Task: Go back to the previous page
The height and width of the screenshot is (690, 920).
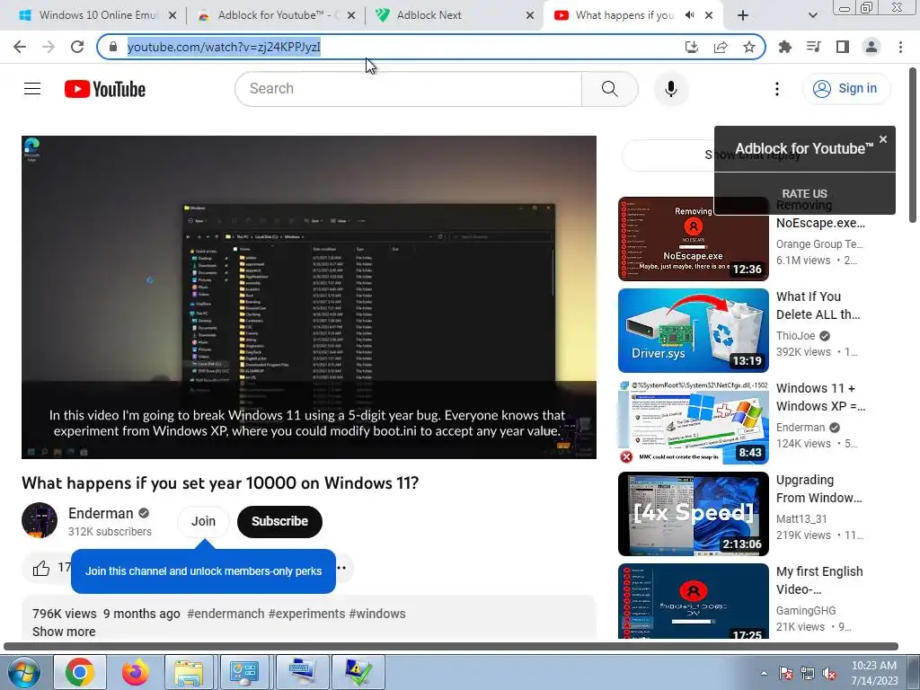Action: (20, 47)
